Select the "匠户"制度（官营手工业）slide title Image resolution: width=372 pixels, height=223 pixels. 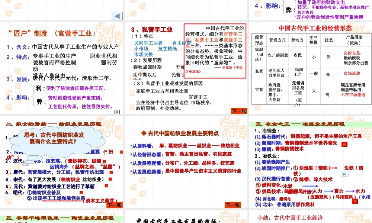(52, 33)
